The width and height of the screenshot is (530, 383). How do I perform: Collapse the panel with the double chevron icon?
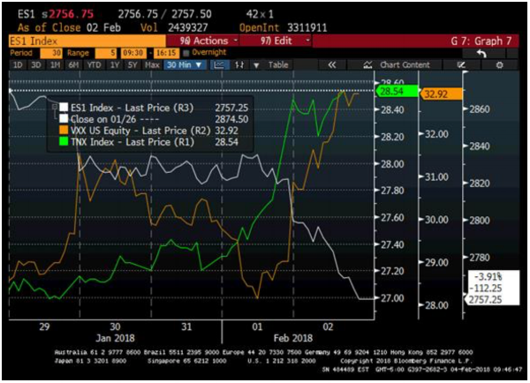pos(332,64)
